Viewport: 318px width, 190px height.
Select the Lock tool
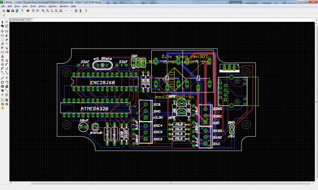pos(2,56)
